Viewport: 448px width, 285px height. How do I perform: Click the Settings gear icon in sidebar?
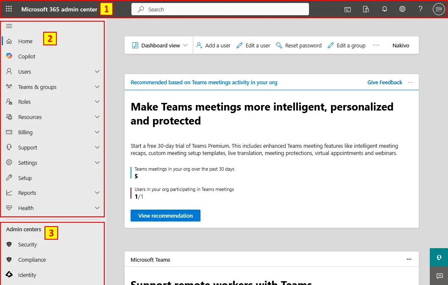(9, 162)
